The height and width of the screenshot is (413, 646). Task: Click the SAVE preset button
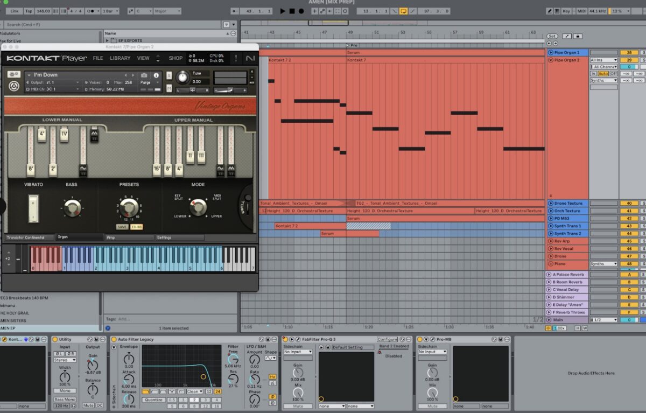[122, 227]
